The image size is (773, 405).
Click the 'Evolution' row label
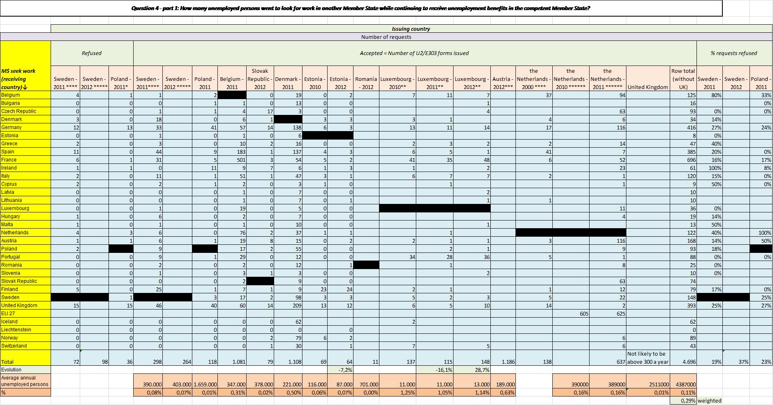pyautogui.click(x=25, y=369)
